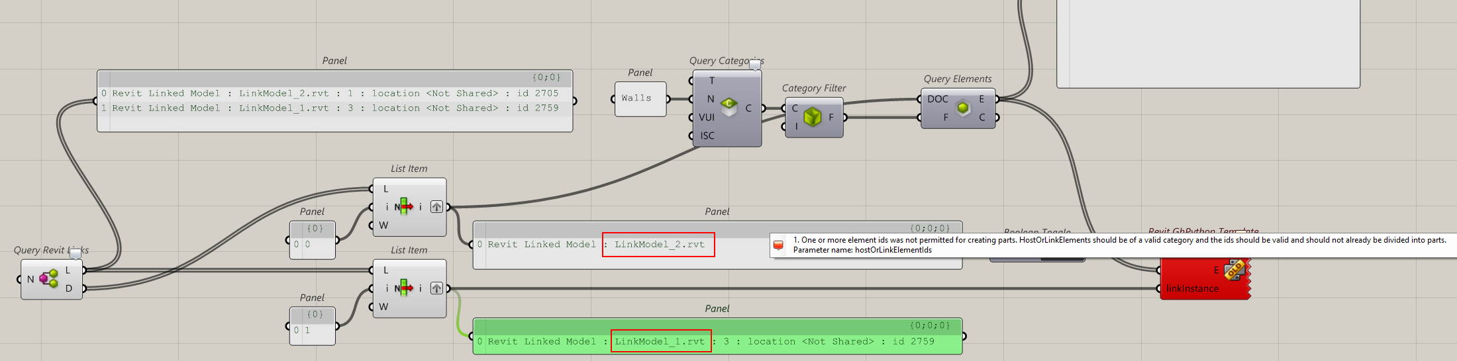
Task: Click the DOC input of Query Elements
Action: tap(938, 99)
